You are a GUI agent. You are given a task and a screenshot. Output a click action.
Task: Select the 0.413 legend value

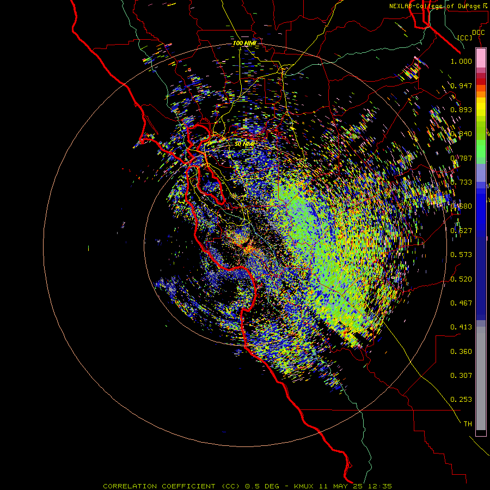(461, 327)
